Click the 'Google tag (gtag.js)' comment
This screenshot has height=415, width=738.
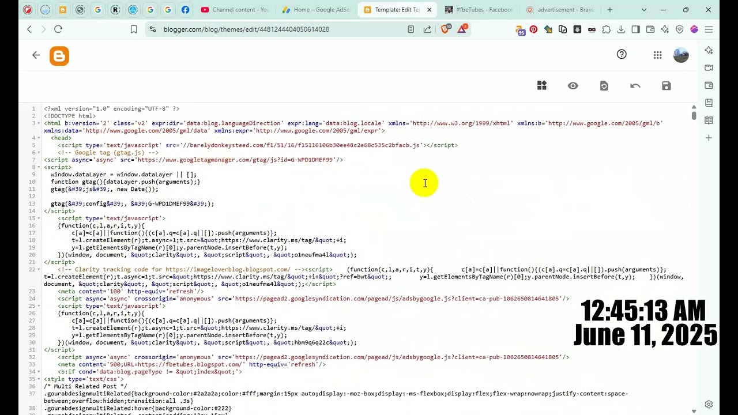(x=108, y=152)
